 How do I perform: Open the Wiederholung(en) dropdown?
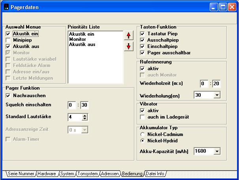[x=216, y=95]
